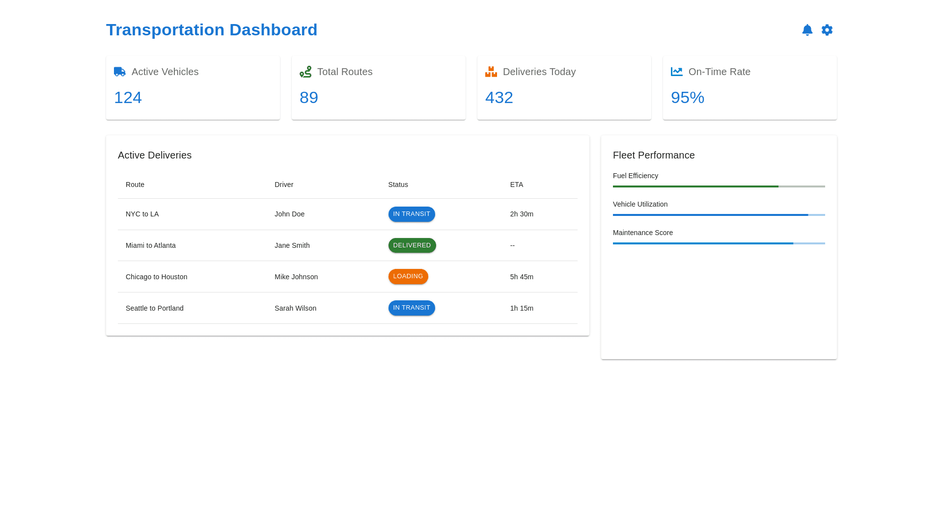Open the settings gear
Screen dimensions: 943x530
pos(827,30)
